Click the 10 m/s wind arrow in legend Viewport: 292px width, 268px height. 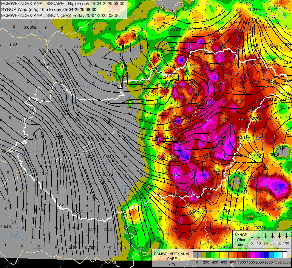pos(259,236)
